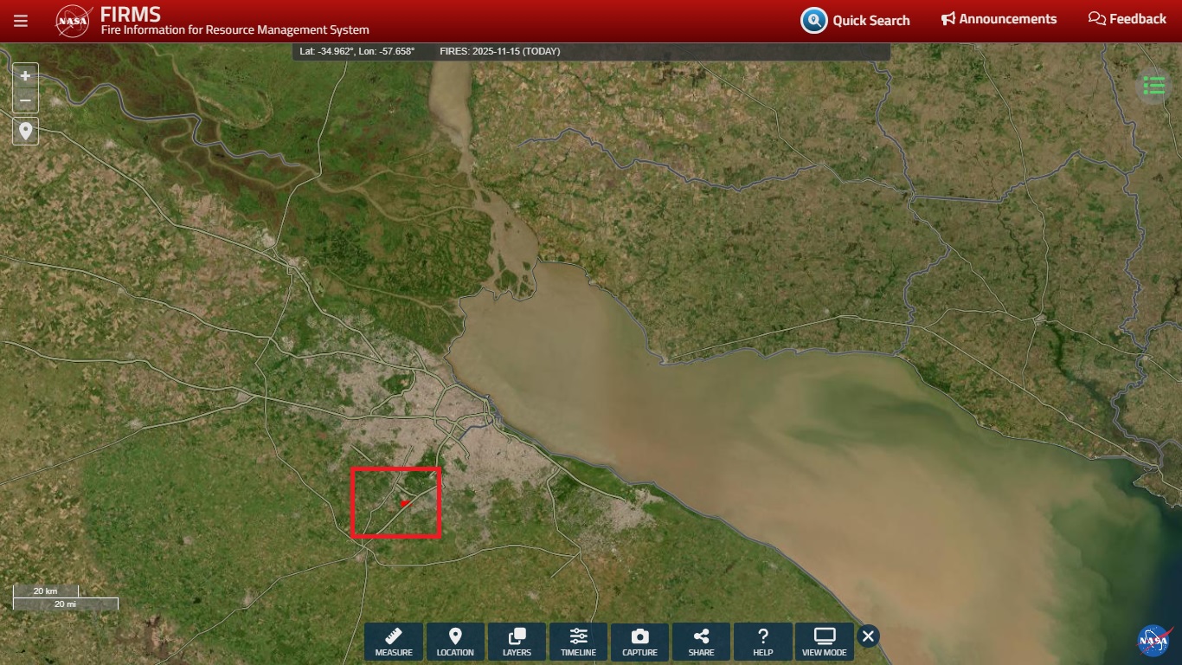Collapse the bottom toolbar with X button
This screenshot has height=665, width=1182.
(x=868, y=636)
